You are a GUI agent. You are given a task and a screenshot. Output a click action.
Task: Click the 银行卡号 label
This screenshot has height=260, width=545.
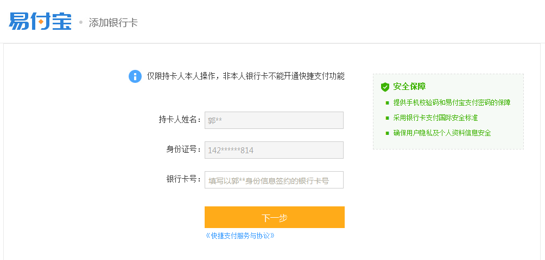(183, 180)
